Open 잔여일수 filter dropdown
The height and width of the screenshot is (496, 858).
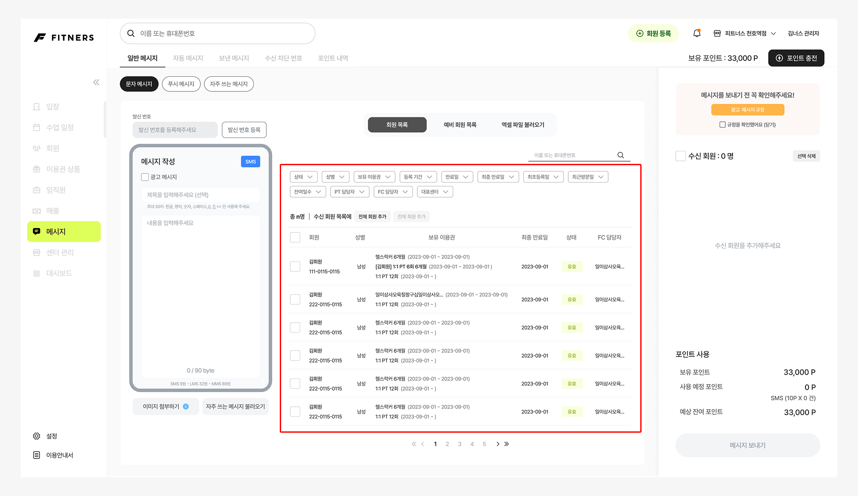[x=308, y=192]
